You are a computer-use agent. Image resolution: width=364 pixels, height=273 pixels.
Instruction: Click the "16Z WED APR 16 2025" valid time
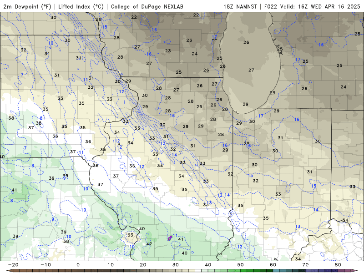pos(329,6)
